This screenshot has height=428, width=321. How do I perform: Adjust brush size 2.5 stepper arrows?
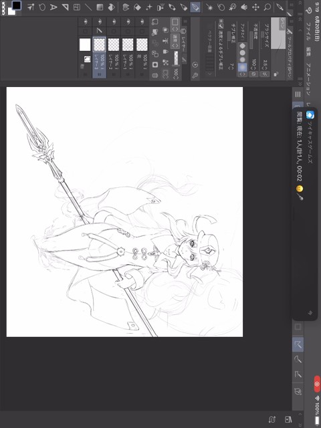click(x=265, y=68)
